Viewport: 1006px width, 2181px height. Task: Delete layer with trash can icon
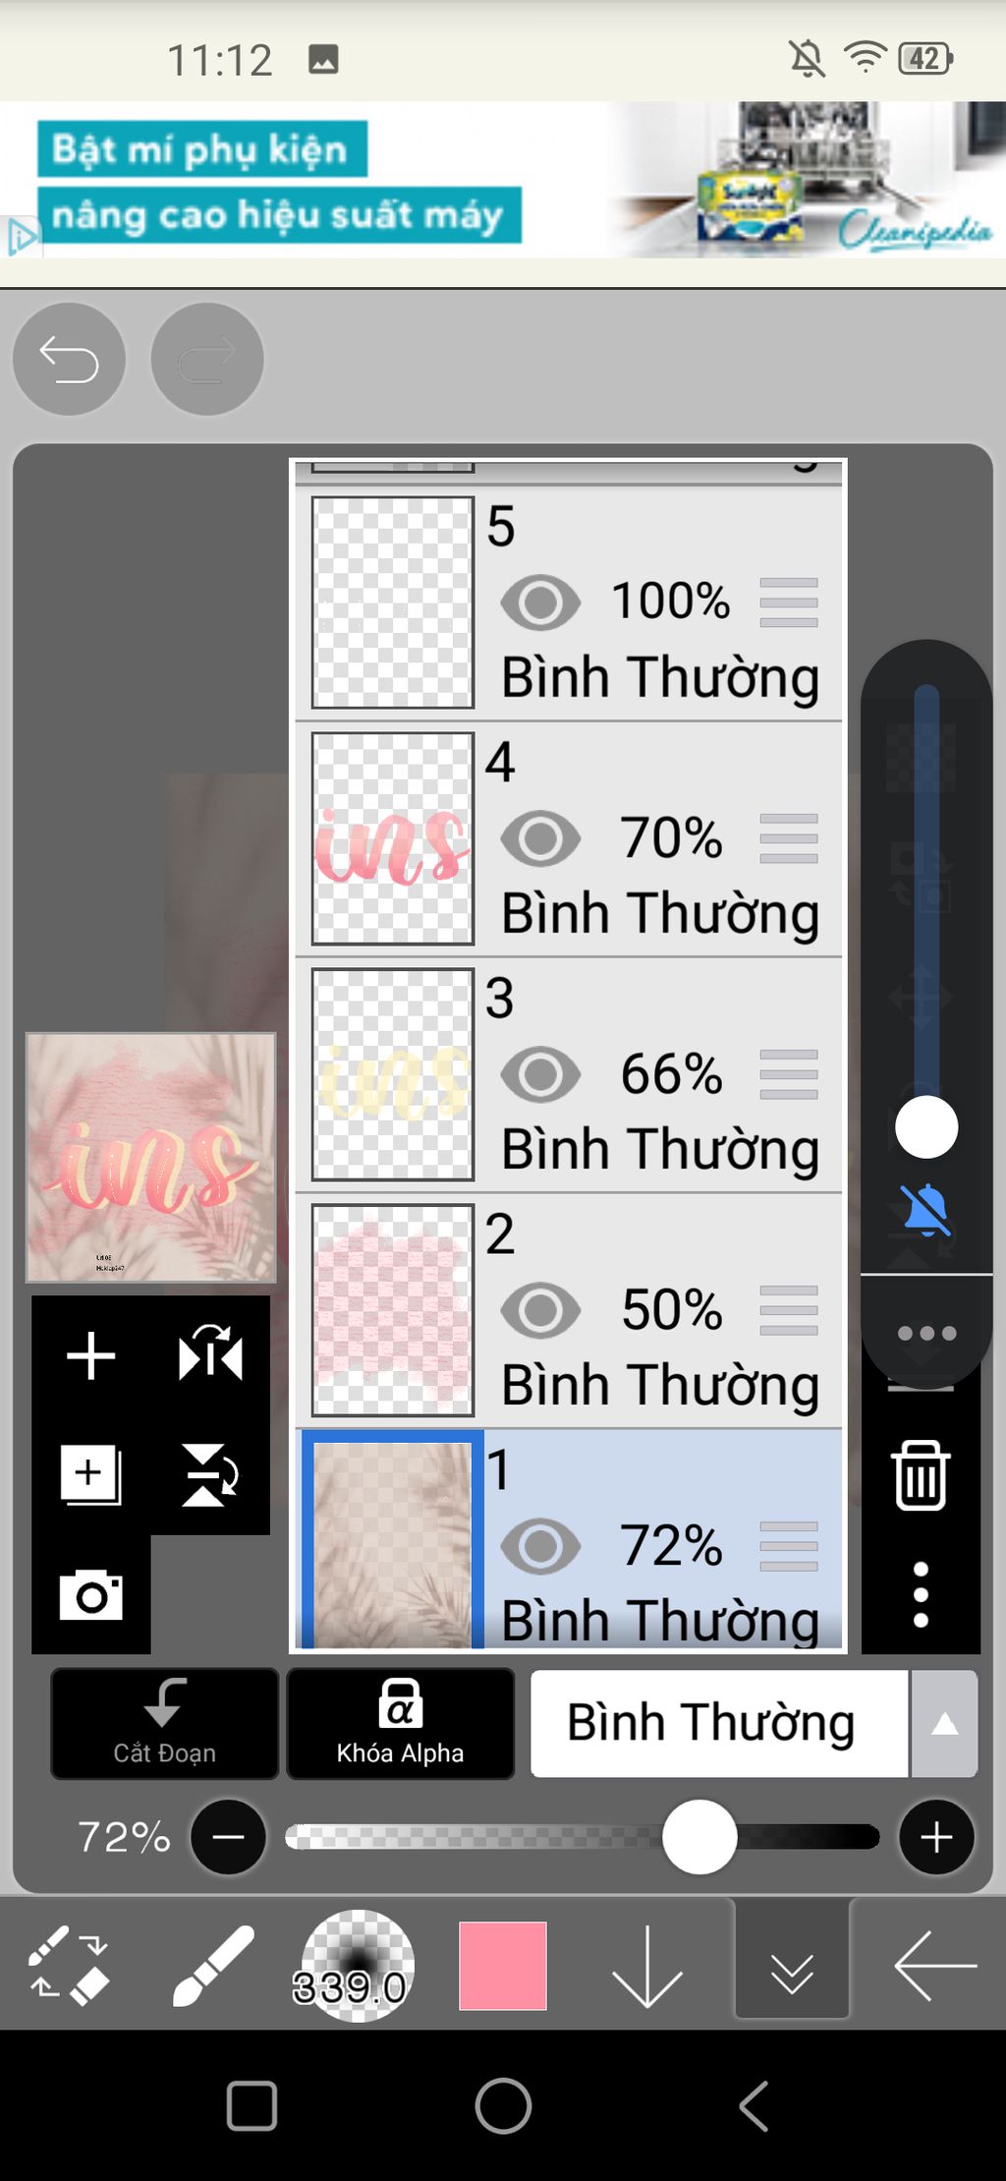[921, 1474]
